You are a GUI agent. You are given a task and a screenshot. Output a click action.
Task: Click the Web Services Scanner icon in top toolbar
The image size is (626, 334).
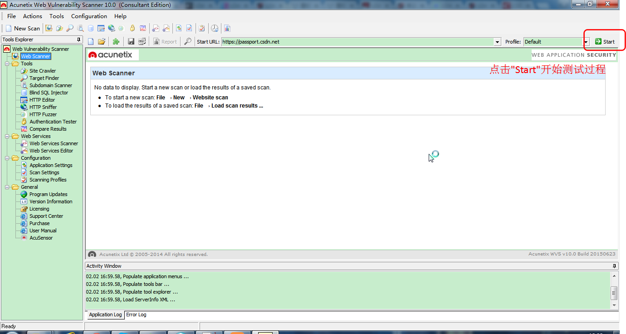[155, 28]
